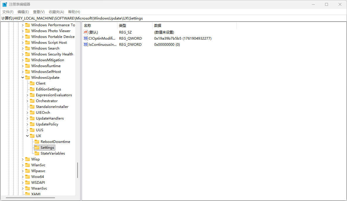Click the folder icon of WSDAPI
Image resolution: width=347 pixels, height=201 pixels.
click(x=28, y=182)
